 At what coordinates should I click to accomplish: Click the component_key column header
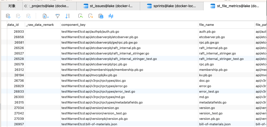point(129,25)
